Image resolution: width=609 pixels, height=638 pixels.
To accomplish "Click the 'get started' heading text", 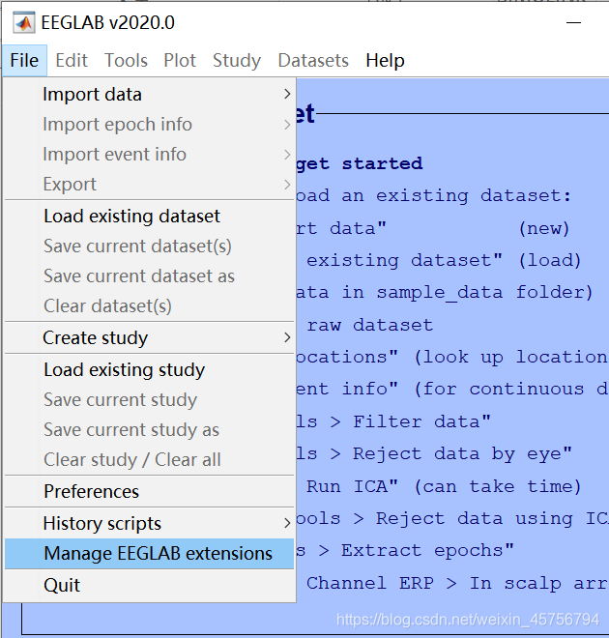I will point(360,164).
